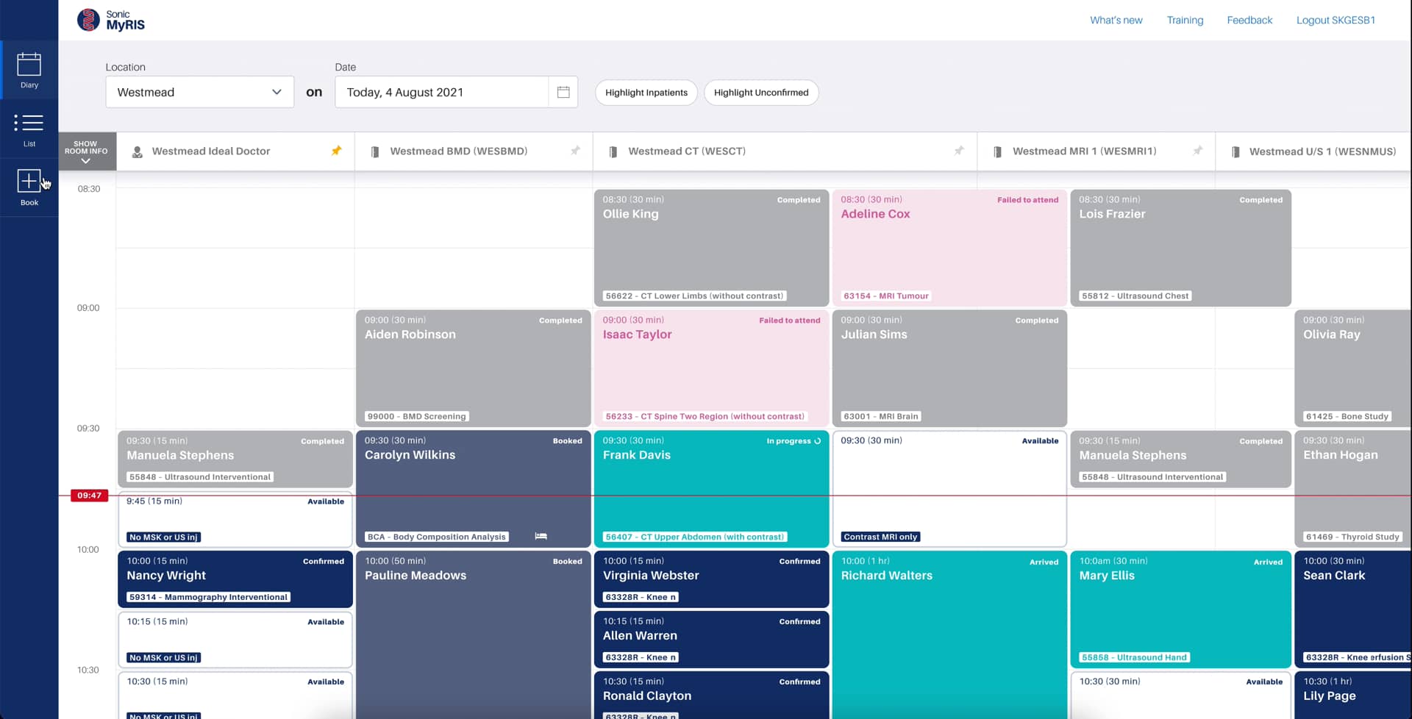The width and height of the screenshot is (1412, 719).
Task: Unpin the Westmead Ideal Doctor column
Action: [x=336, y=151]
